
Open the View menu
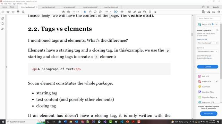coord(10,4)
